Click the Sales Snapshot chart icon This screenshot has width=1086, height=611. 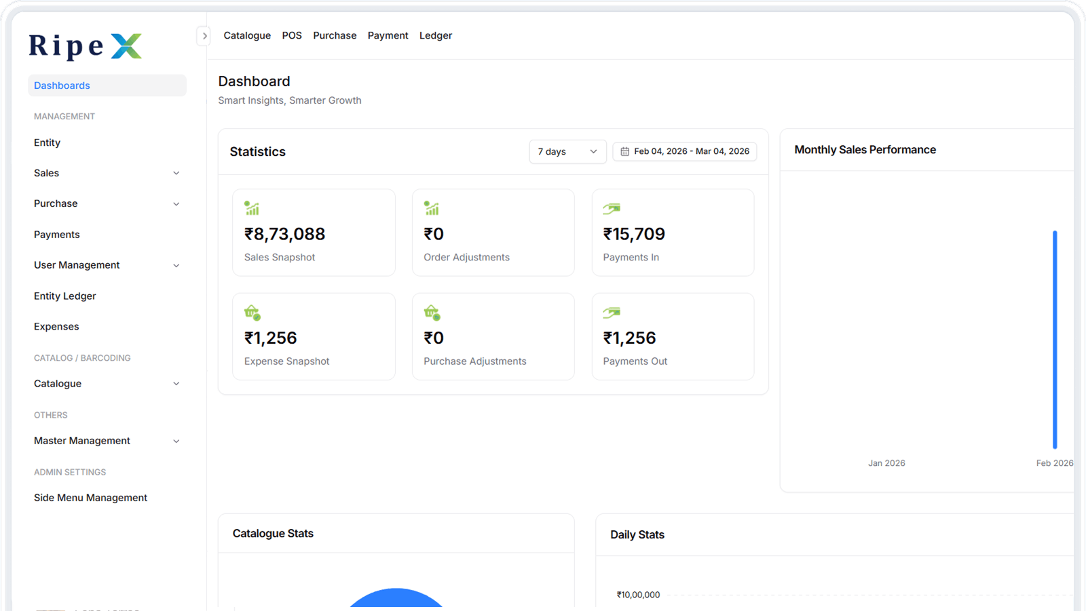coord(252,208)
